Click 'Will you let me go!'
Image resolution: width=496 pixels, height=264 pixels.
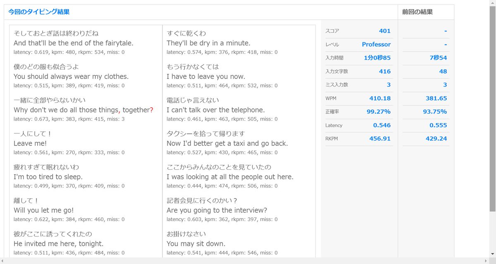[44, 210]
